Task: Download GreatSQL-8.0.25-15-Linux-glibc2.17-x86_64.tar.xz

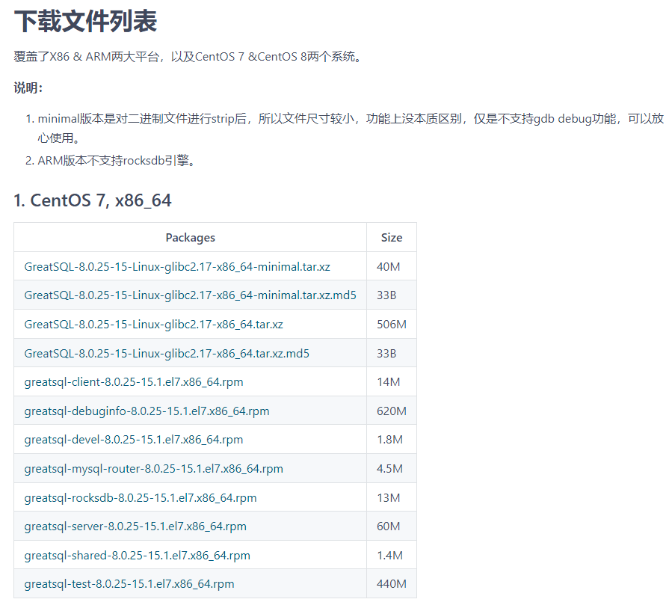Action: 153,324
